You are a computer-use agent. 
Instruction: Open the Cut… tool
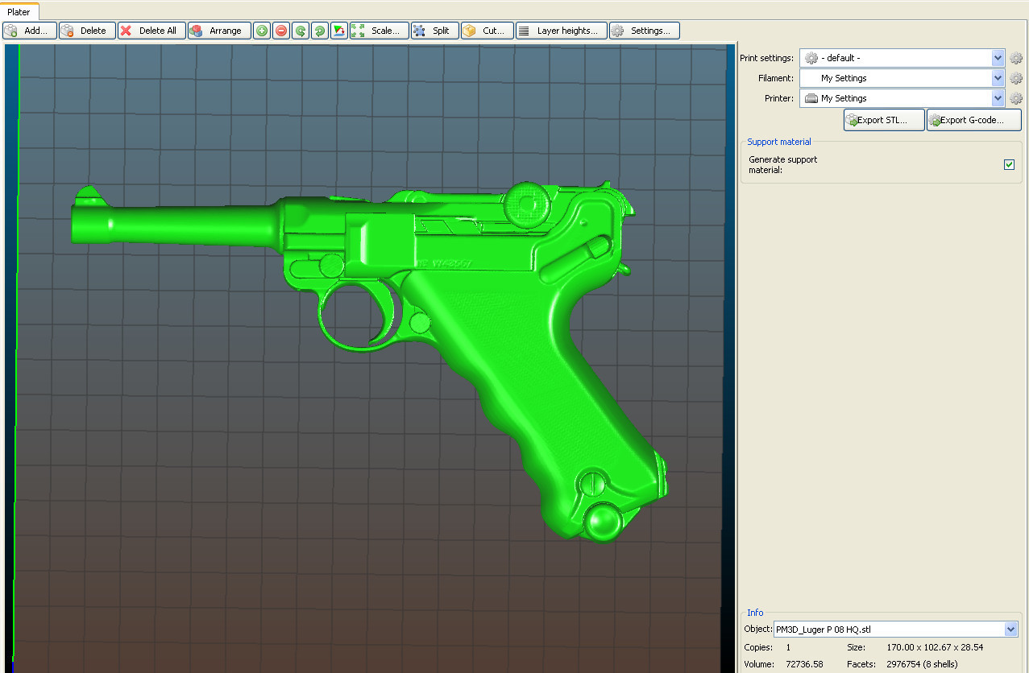click(488, 31)
